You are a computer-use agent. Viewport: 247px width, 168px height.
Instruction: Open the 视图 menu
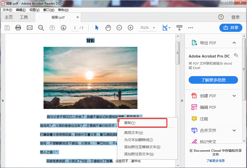pyautogui.click(x=35, y=10)
